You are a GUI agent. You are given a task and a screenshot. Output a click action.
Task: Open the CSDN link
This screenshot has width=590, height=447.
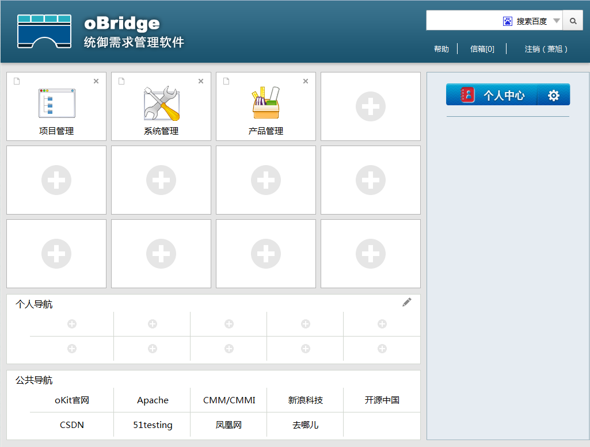pyautogui.click(x=72, y=425)
